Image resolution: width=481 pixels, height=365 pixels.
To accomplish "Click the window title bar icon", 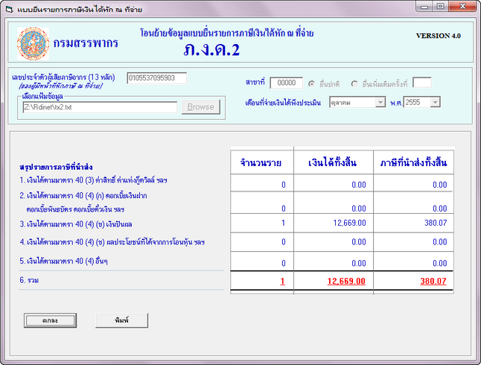I will coord(10,10).
